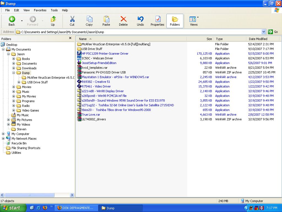The width and height of the screenshot is (282, 212).
Task: Click the Go button beside address
Action: tap(273, 32)
